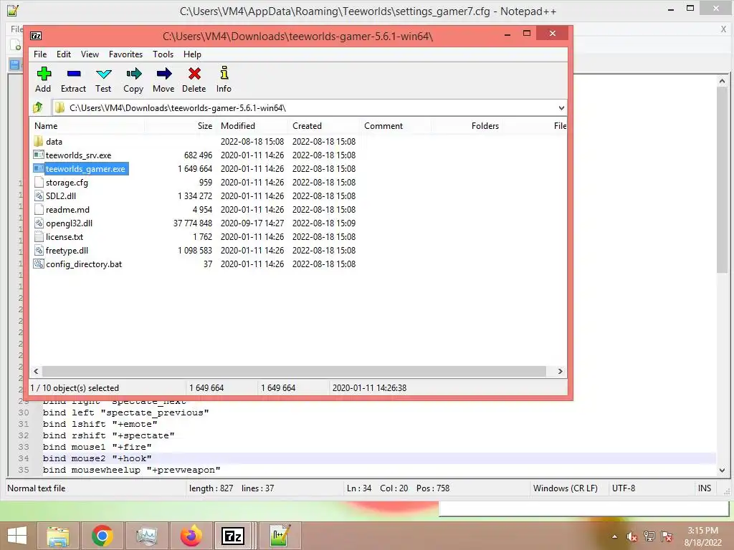Click the network tray icon
Image resolution: width=734 pixels, height=550 pixels.
(x=649, y=536)
